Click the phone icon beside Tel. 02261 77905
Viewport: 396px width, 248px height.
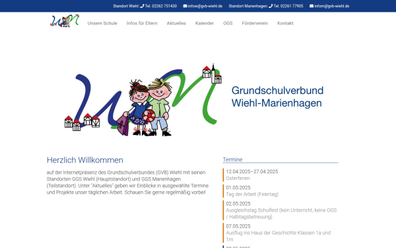[x=271, y=6]
